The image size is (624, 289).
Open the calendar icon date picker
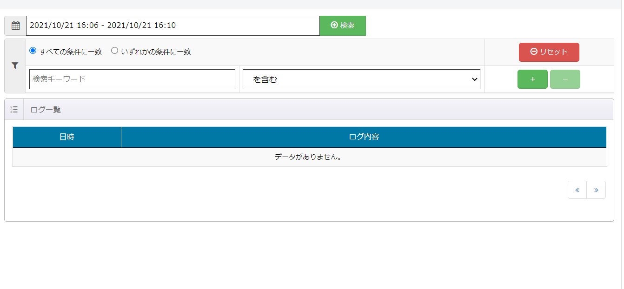point(15,26)
